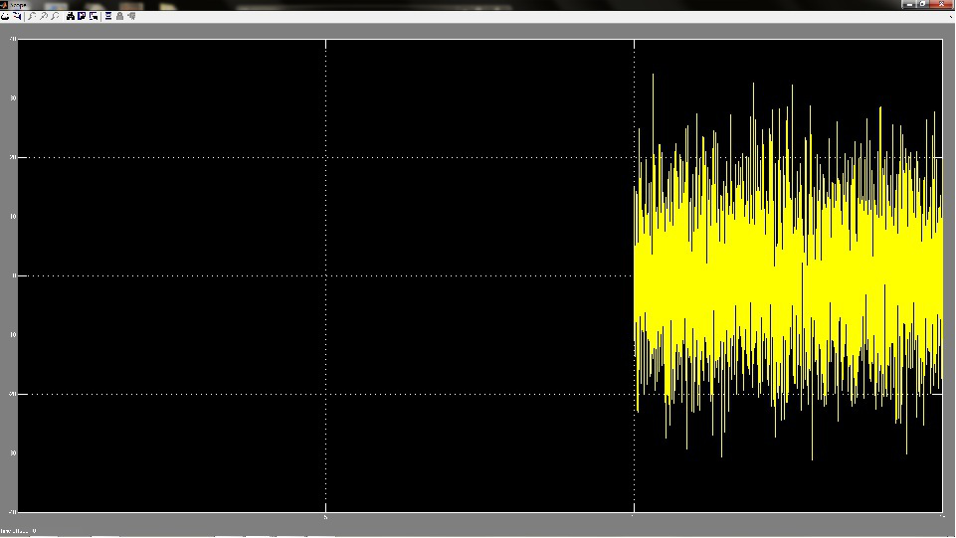Click the Time offset label
Screen dimensions: 956x538
14,531
